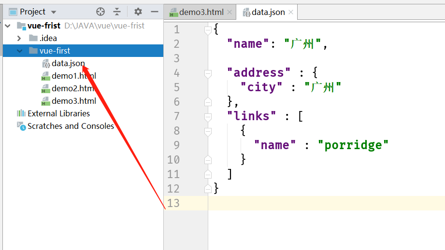Fold the address object at line 4
The image size is (445, 250).
click(208, 73)
